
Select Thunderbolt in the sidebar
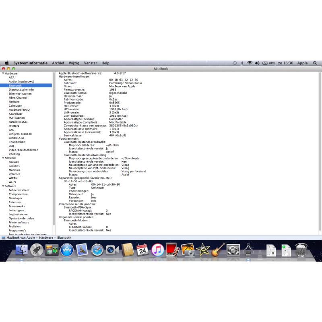17,142
